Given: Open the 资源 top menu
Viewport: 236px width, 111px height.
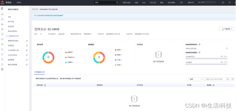Looking at the screenshot, I should click(136, 3).
